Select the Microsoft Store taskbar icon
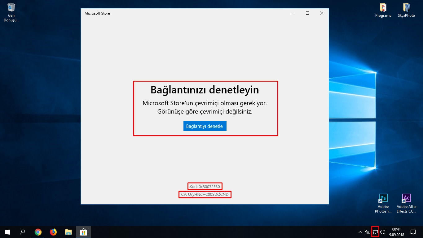This screenshot has height=238, width=423. [84, 232]
